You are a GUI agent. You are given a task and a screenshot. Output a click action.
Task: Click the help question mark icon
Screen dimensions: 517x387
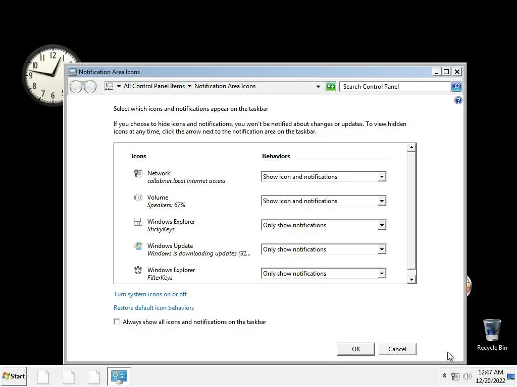(458, 100)
